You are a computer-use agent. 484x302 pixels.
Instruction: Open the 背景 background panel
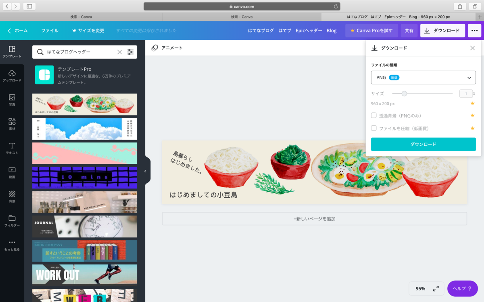12,197
